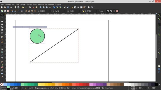Image resolution: width=161 pixels, height=90 pixels.
Task: Rotate selection 90 degrees clockwise
Action: point(15,11)
